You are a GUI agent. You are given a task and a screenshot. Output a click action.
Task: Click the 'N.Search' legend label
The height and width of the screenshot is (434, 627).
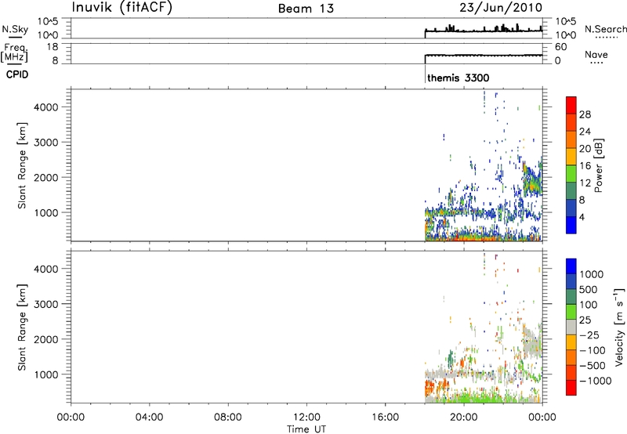605,29
